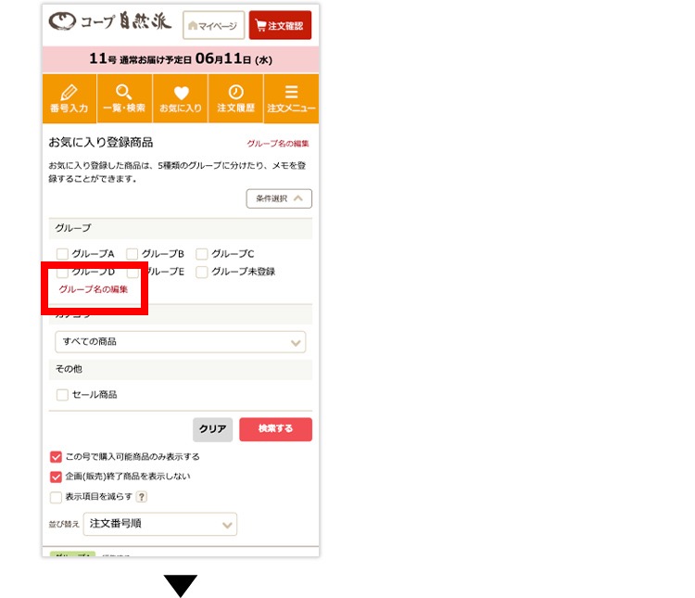Go to マイページ via the house button
This screenshot has width=695, height=598.
click(x=213, y=26)
